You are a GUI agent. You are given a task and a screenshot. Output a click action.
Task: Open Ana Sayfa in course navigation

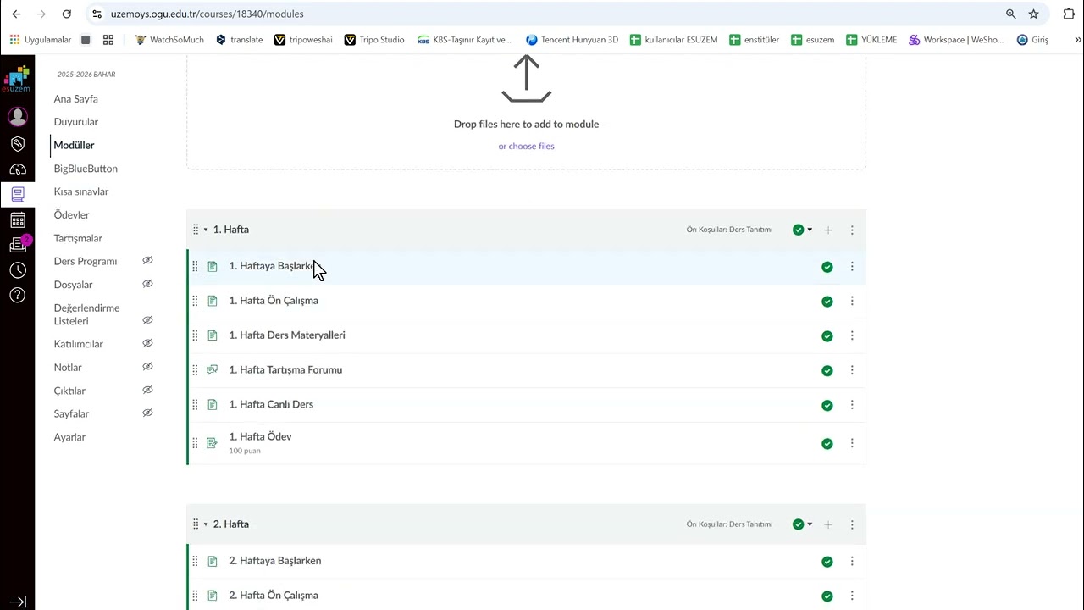(75, 99)
